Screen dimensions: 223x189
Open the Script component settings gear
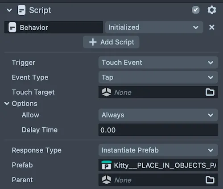(x=212, y=10)
